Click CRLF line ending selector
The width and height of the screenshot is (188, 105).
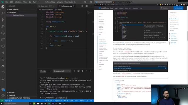pyautogui.click(x=71, y=101)
